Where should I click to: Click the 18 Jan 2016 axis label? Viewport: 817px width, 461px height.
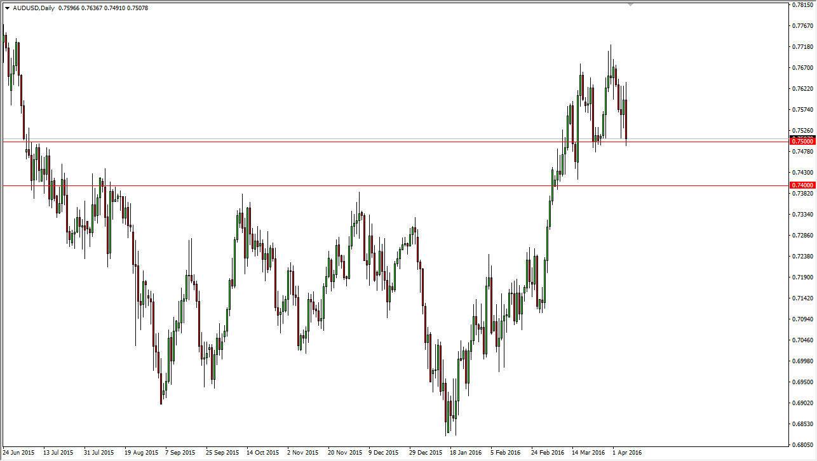coord(467,453)
